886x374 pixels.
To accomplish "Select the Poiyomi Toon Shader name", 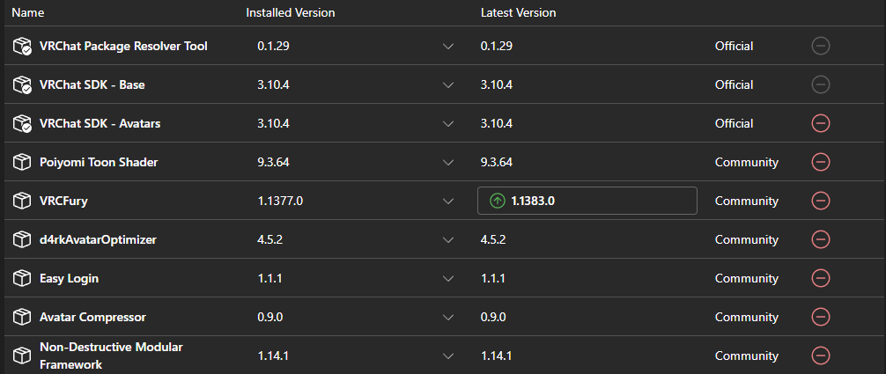I will coord(99,162).
